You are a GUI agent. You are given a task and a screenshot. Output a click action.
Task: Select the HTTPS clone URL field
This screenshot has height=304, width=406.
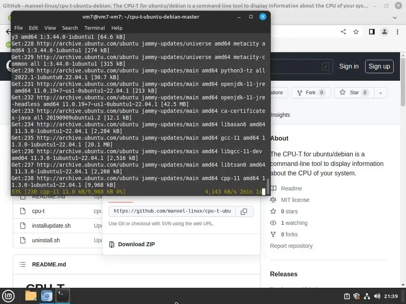[172, 211]
